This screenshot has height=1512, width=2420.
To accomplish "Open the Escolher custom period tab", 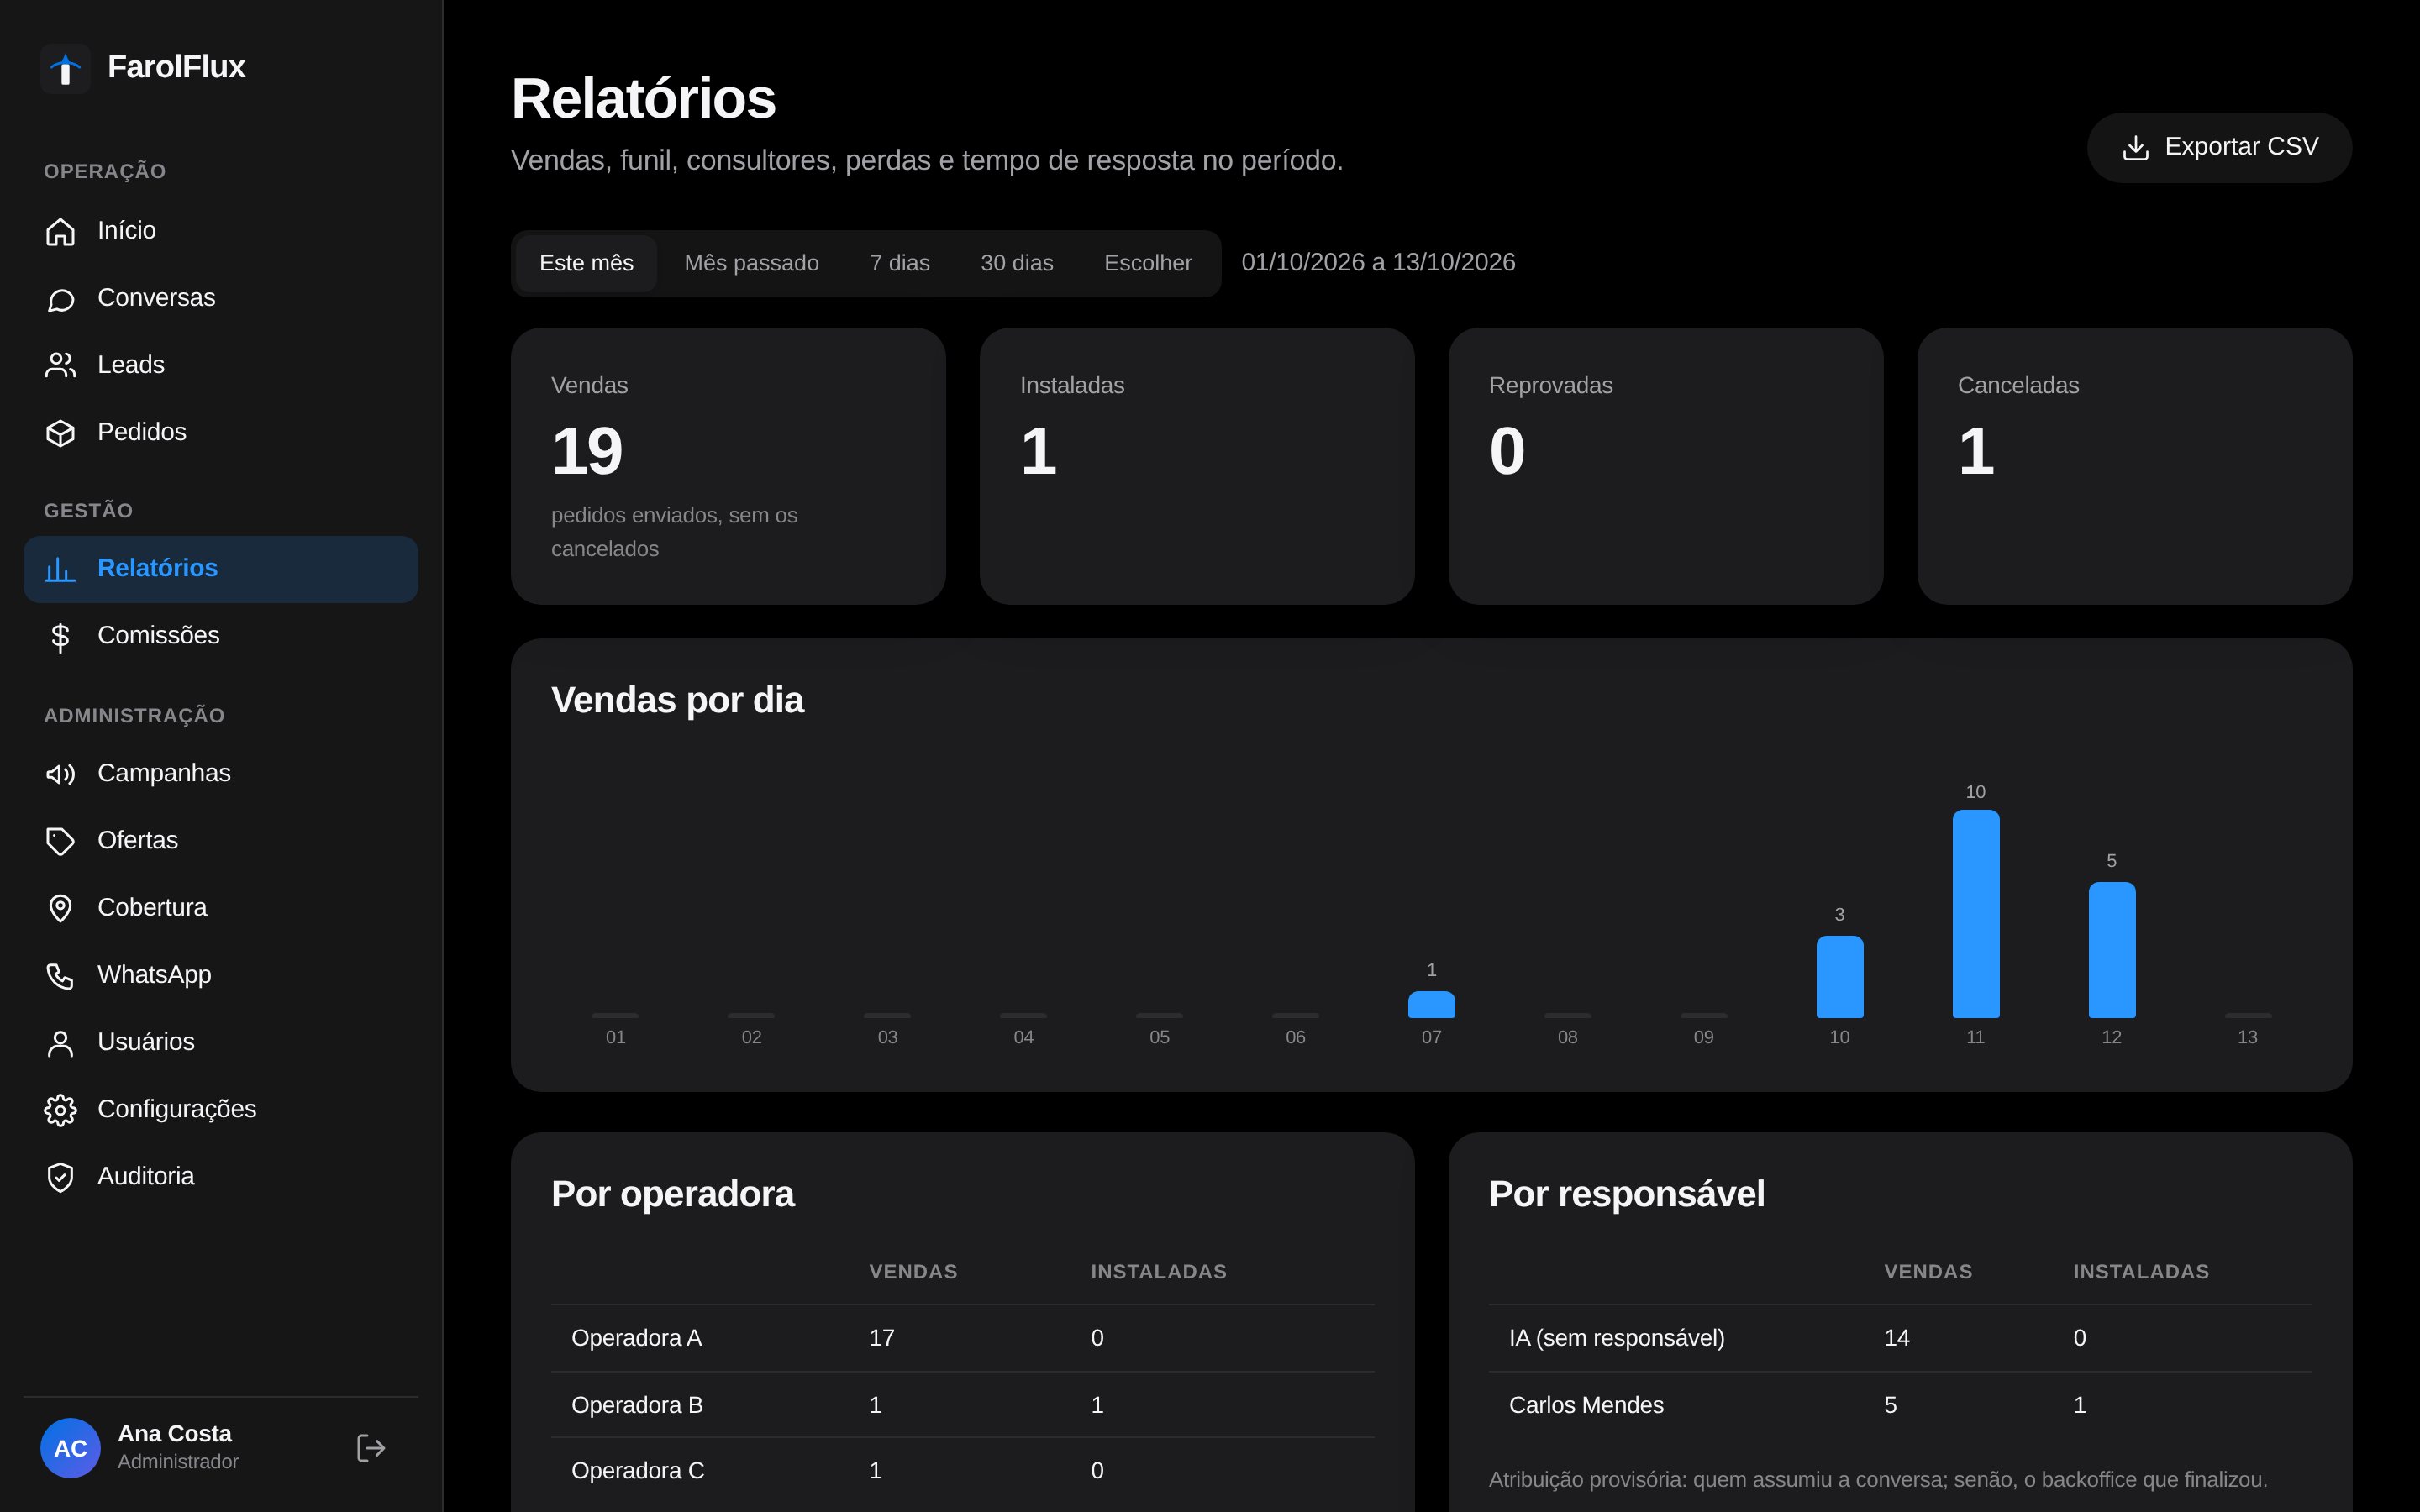I will pyautogui.click(x=1147, y=263).
